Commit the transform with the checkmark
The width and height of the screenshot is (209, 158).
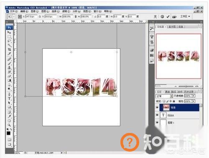coord(168,17)
